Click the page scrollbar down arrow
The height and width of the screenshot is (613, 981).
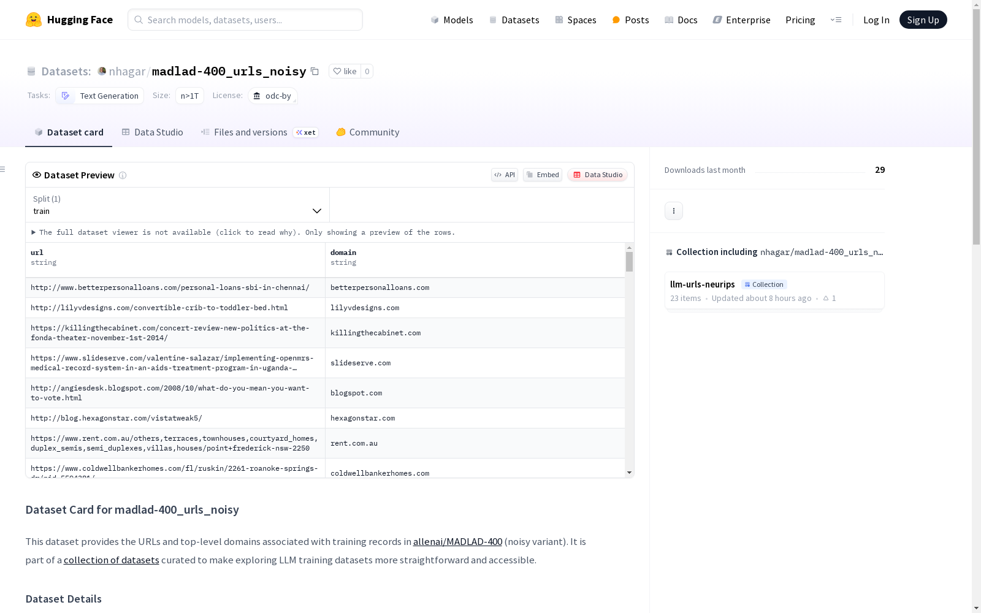(x=976, y=608)
